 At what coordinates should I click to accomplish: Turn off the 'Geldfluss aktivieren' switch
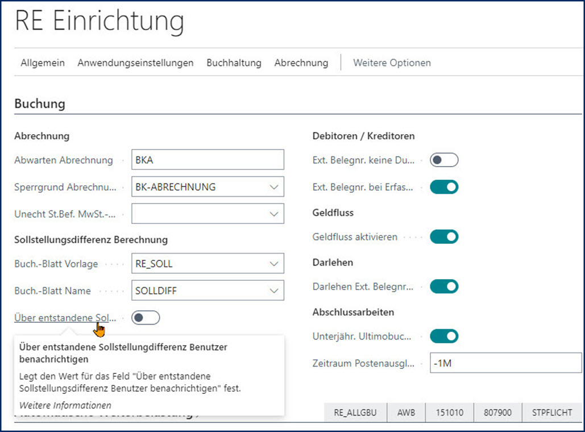(444, 236)
